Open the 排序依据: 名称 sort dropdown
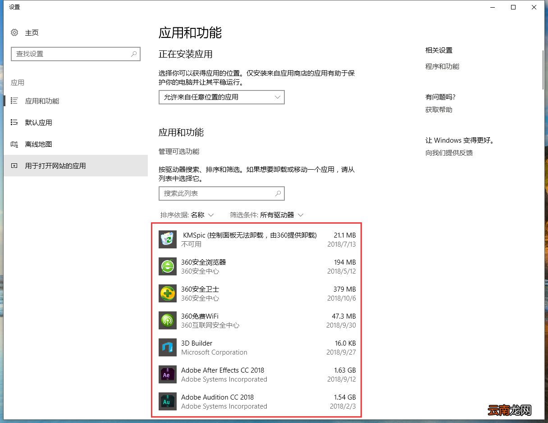Image resolution: width=548 pixels, height=423 pixels. pos(187,215)
